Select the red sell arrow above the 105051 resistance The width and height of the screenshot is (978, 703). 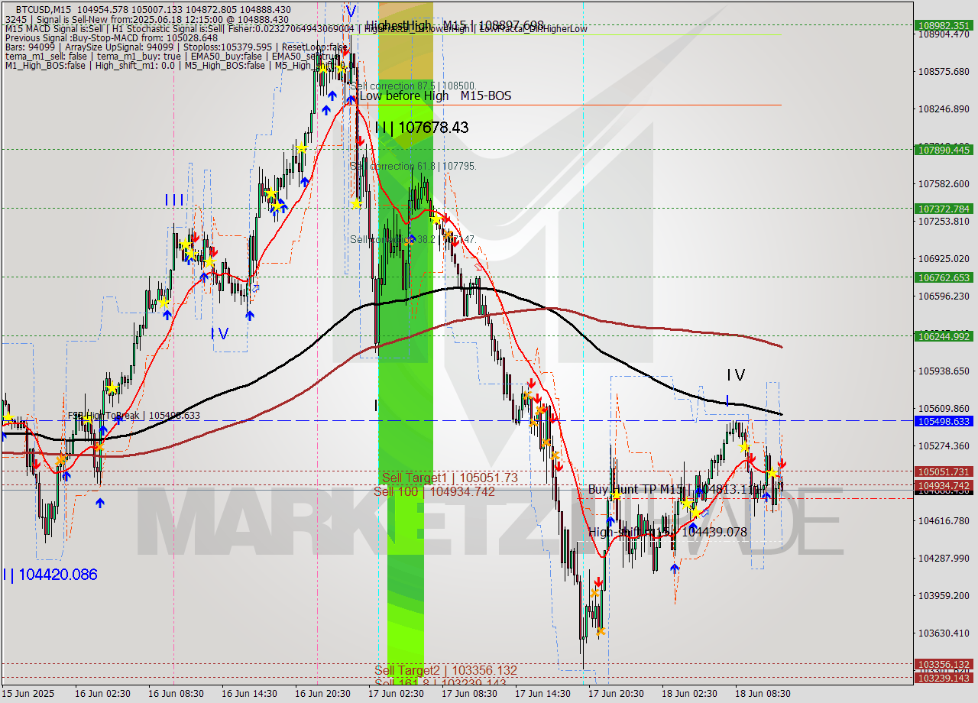pyautogui.click(x=752, y=460)
